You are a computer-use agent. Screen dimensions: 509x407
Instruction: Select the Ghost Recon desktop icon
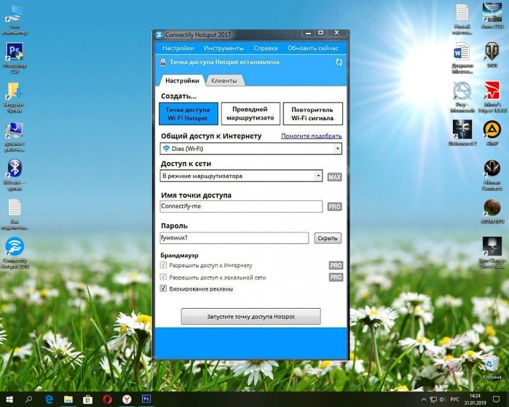click(x=492, y=253)
